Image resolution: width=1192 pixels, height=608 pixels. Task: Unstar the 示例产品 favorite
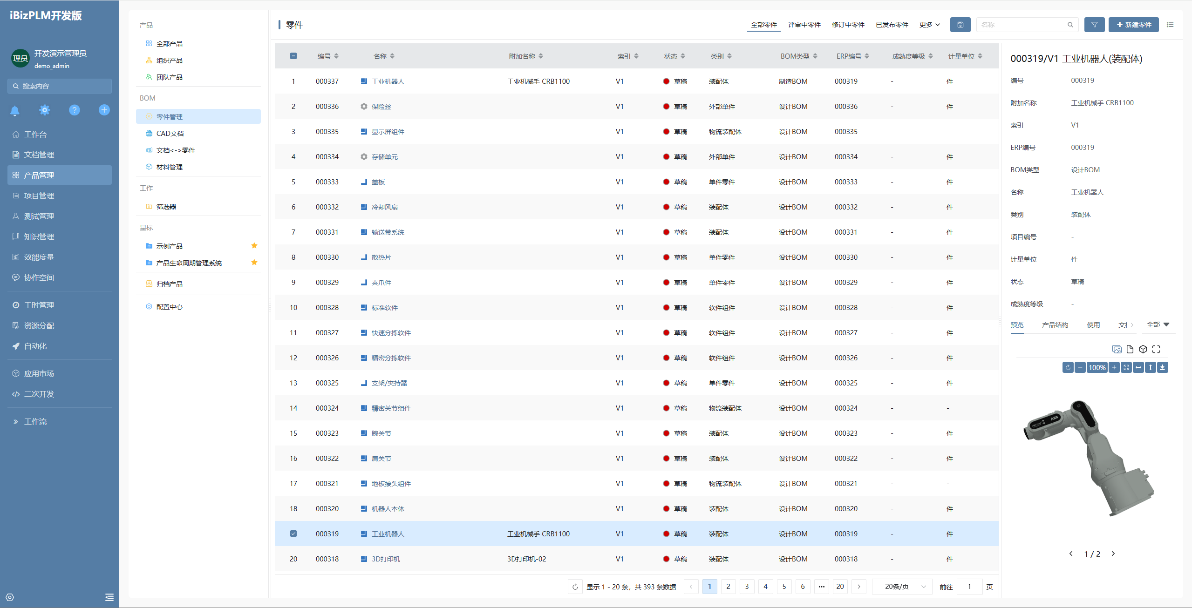click(x=254, y=246)
